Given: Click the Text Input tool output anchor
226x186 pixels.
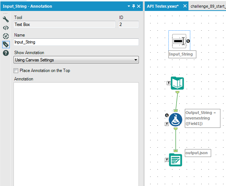Looking at the screenshot, I should (x=178, y=92).
